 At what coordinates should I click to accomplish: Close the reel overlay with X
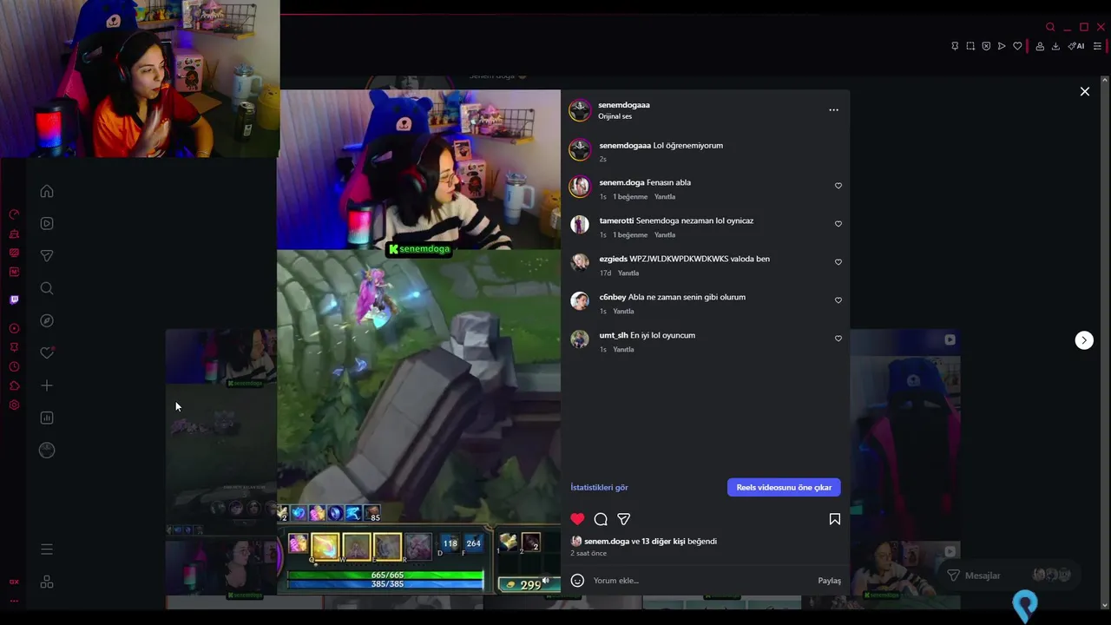pyautogui.click(x=1084, y=91)
